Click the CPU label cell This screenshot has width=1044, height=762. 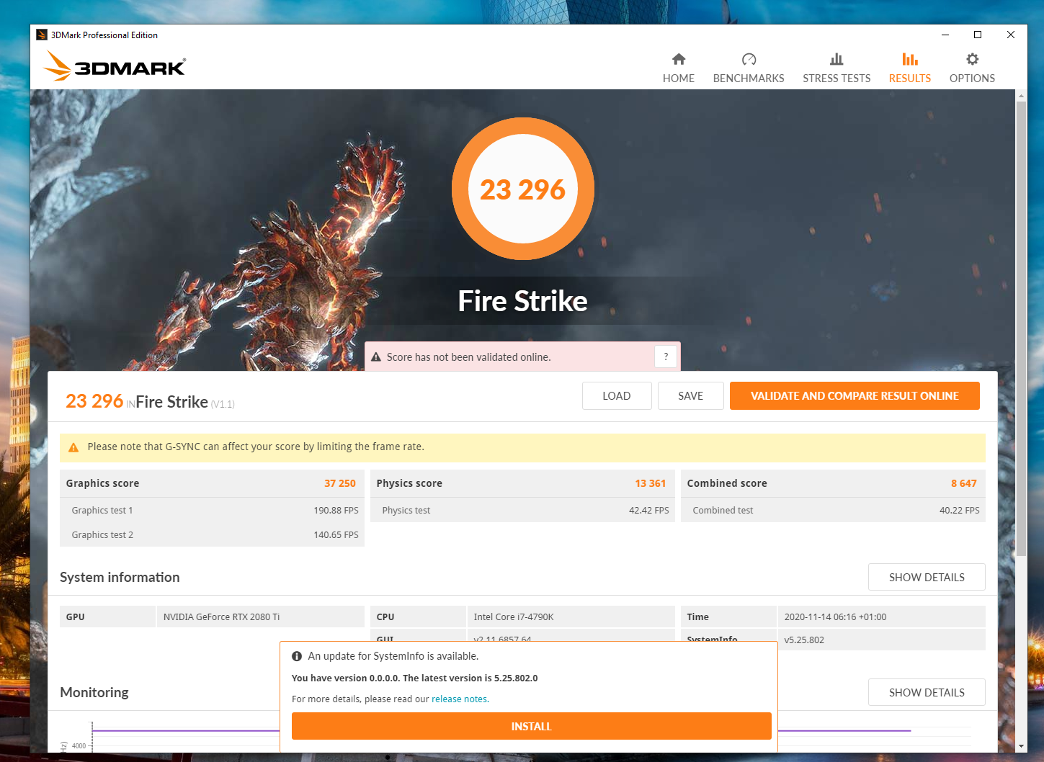click(419, 617)
